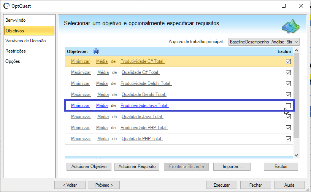The height and width of the screenshot is (192, 311).
Task: Go to Restrições in the sidebar
Action: [16, 51]
